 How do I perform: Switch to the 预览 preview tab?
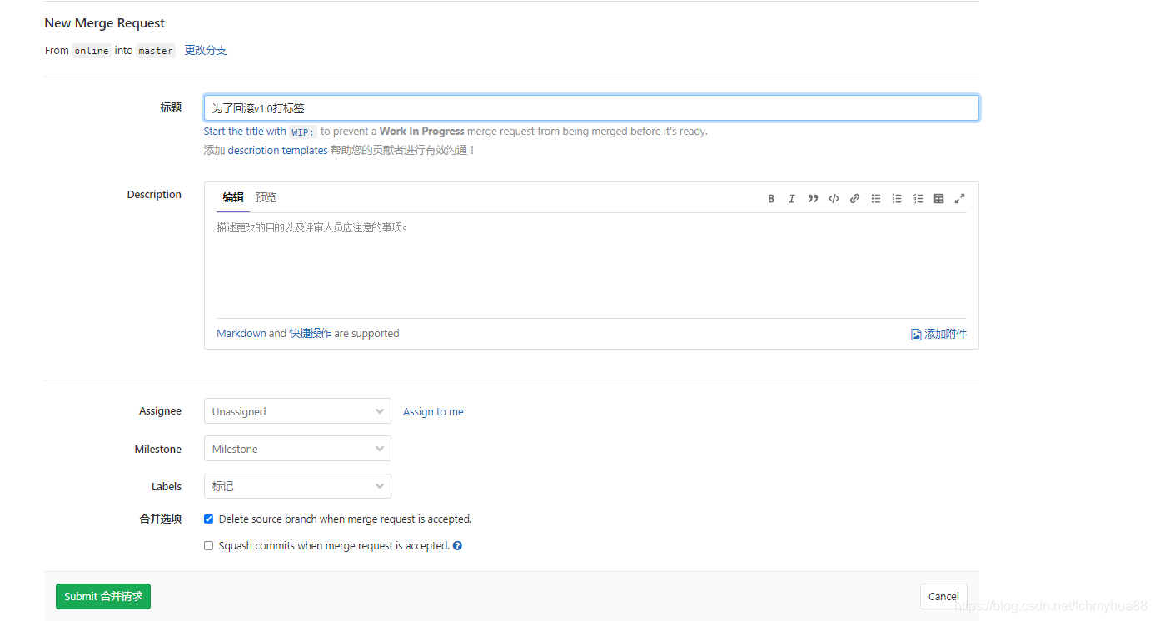(x=266, y=197)
